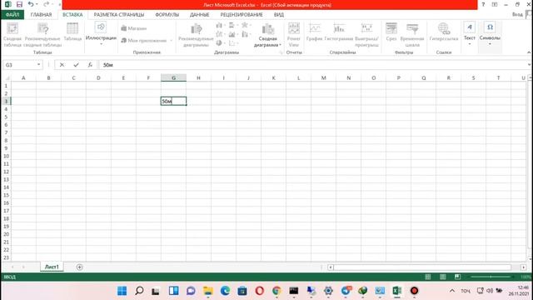The height and width of the screenshot is (300, 533).
Task: Open the РЕЦЕНЗИРОВАНИЕ tab
Action: pos(242,15)
